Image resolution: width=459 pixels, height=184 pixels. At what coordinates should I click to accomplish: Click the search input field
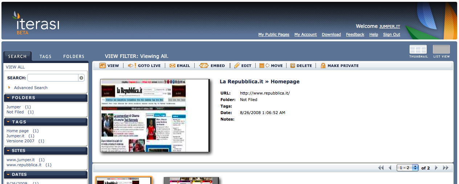pyautogui.click(x=53, y=78)
